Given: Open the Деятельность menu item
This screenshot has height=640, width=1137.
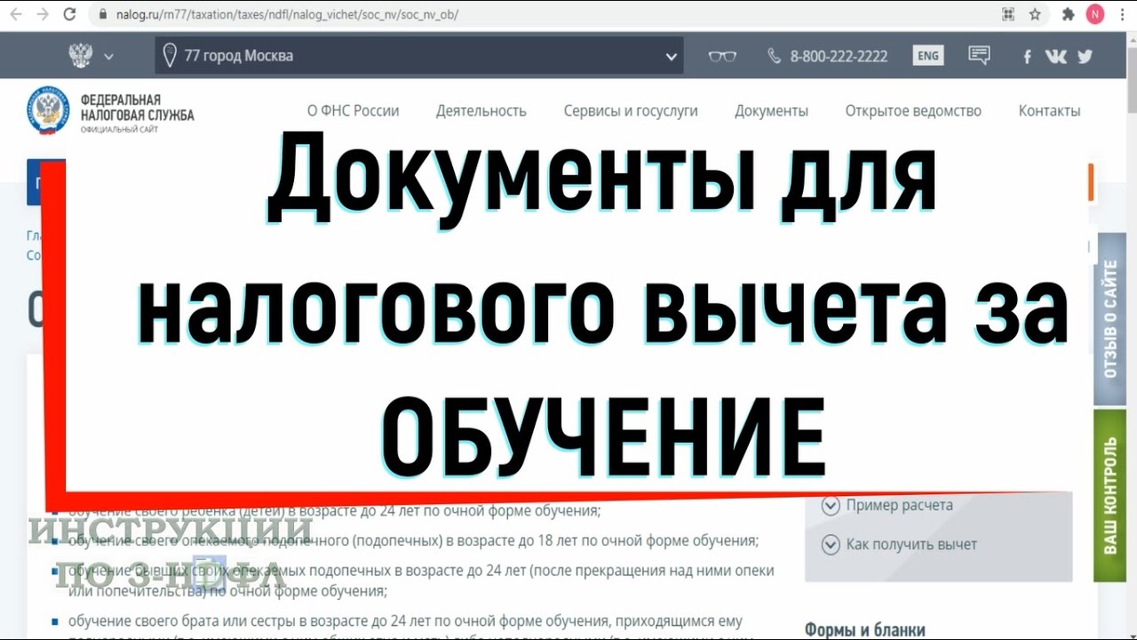Looking at the screenshot, I should point(481,111).
